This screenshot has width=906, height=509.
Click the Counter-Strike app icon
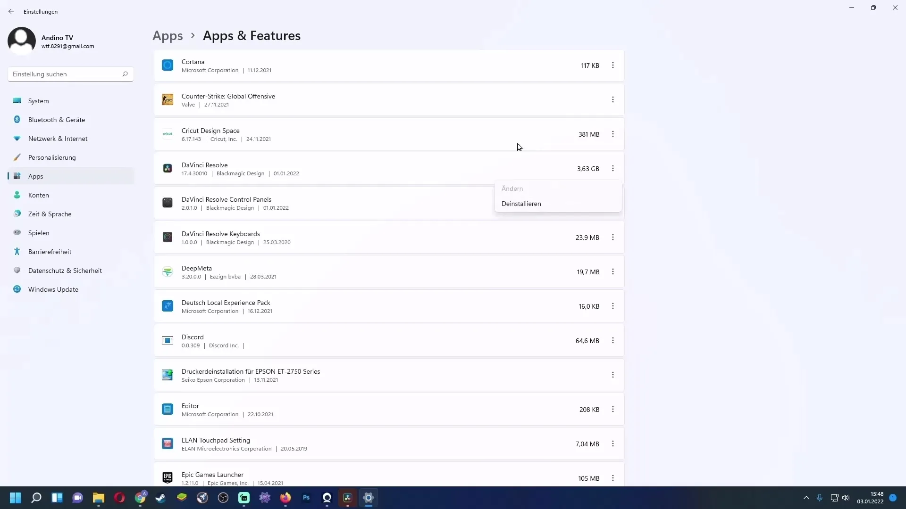tap(168, 99)
